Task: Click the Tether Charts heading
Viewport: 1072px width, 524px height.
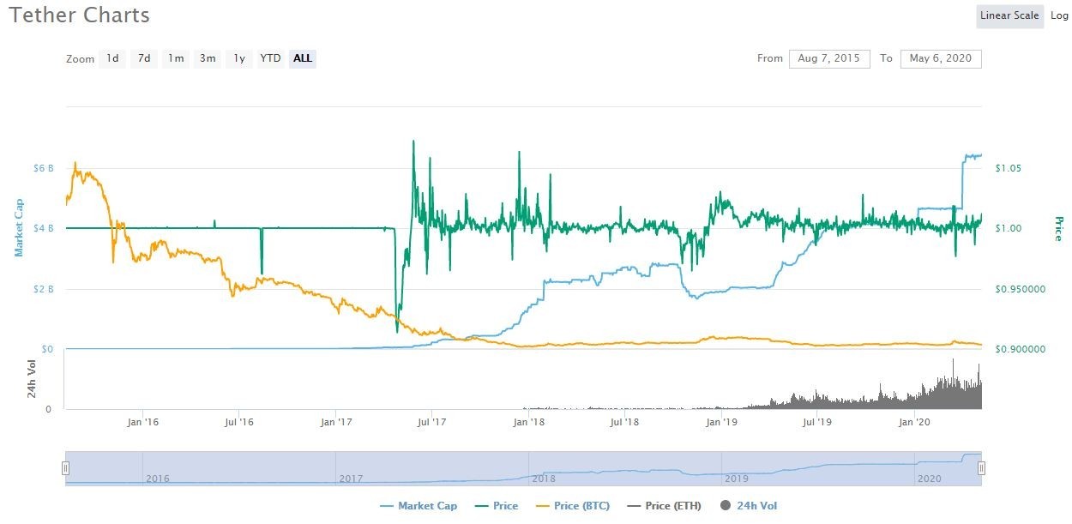Action: click(80, 15)
